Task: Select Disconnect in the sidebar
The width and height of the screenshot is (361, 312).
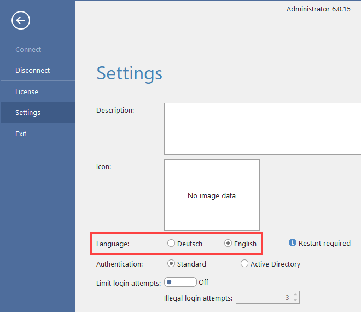Action: tap(32, 71)
